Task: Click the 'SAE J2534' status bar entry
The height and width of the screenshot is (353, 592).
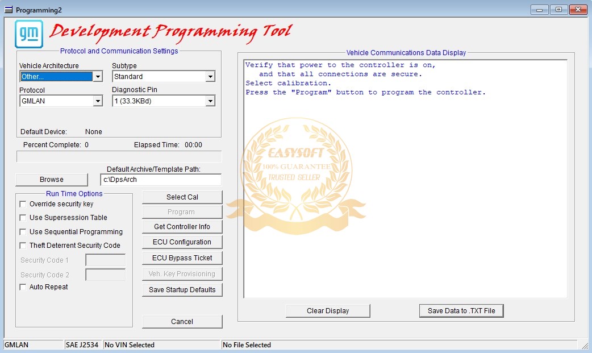Action: tap(82, 344)
